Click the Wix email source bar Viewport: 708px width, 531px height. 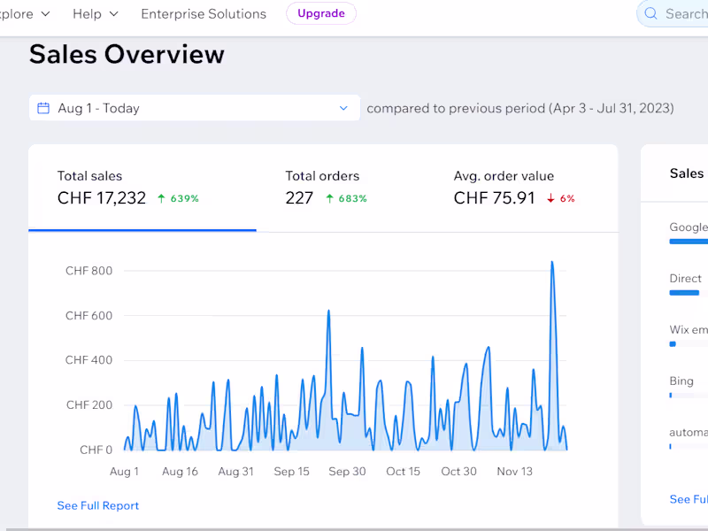click(x=673, y=343)
